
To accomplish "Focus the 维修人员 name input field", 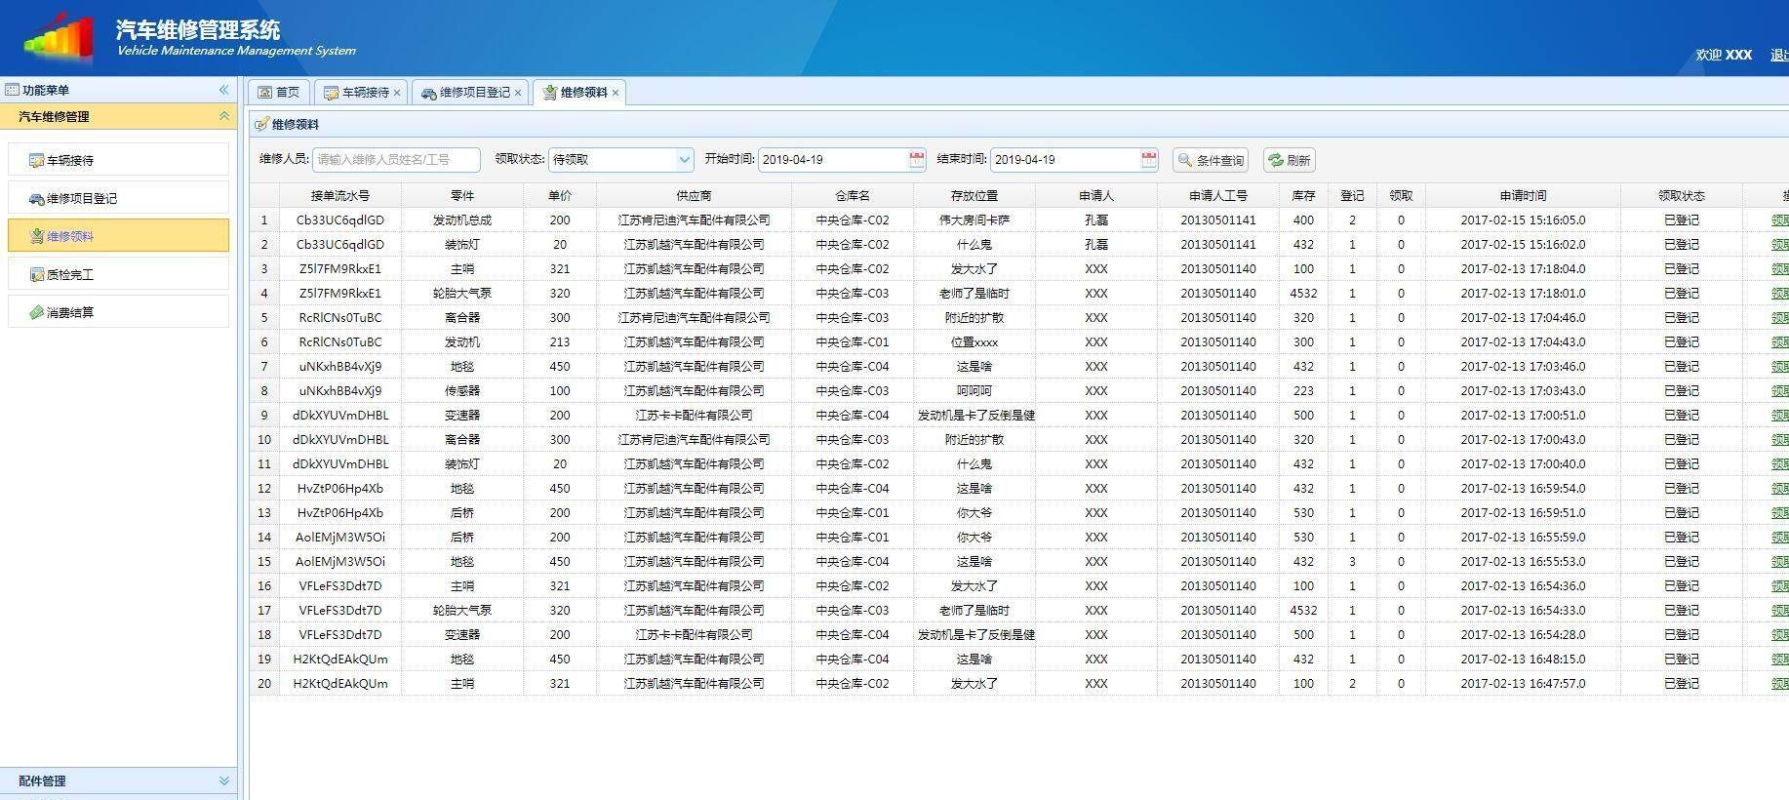I will [x=396, y=160].
